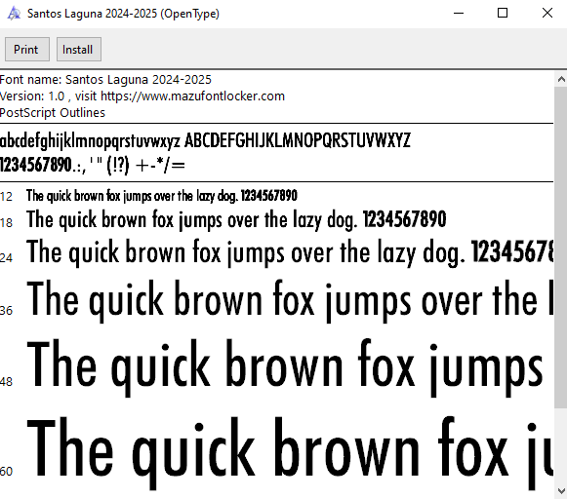The height and width of the screenshot is (499, 567).
Task: Click the 60 point sample sentence
Action: 290,453
